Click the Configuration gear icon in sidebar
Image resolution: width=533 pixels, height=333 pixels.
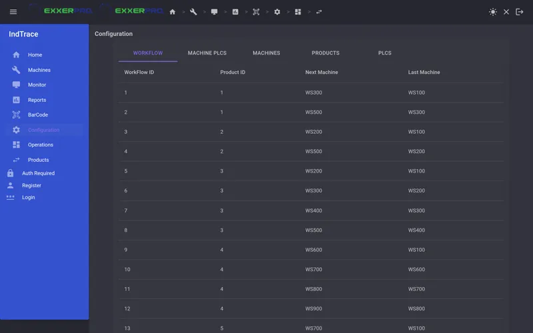coord(16,130)
